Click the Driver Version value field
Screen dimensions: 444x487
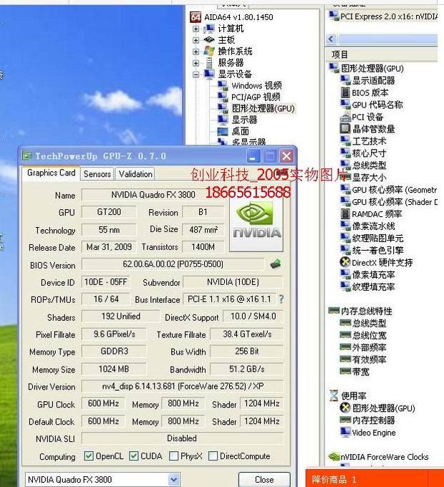point(183,386)
